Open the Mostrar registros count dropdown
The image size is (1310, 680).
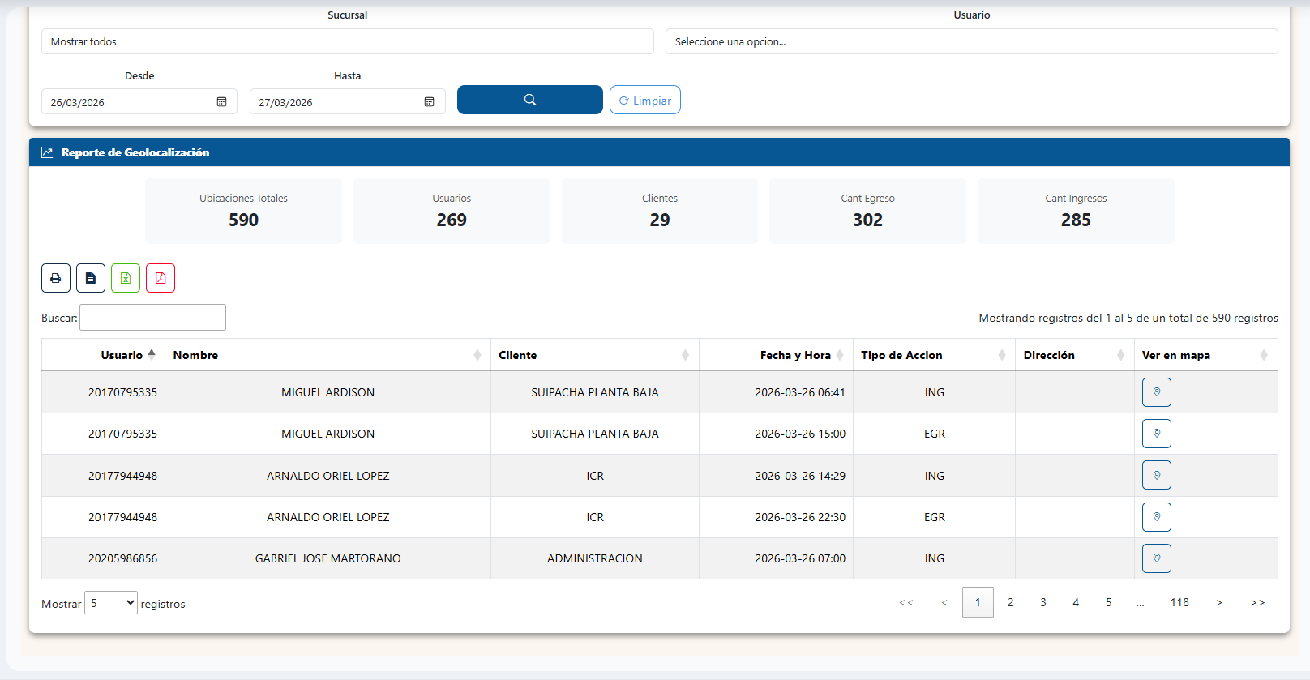(111, 603)
